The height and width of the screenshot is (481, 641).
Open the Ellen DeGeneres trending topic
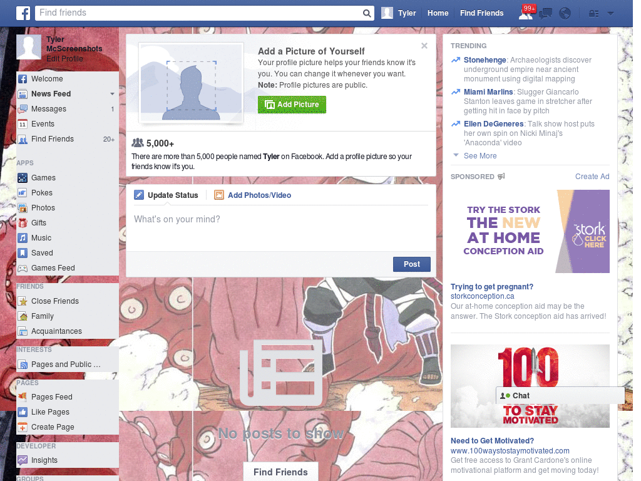[493, 124]
